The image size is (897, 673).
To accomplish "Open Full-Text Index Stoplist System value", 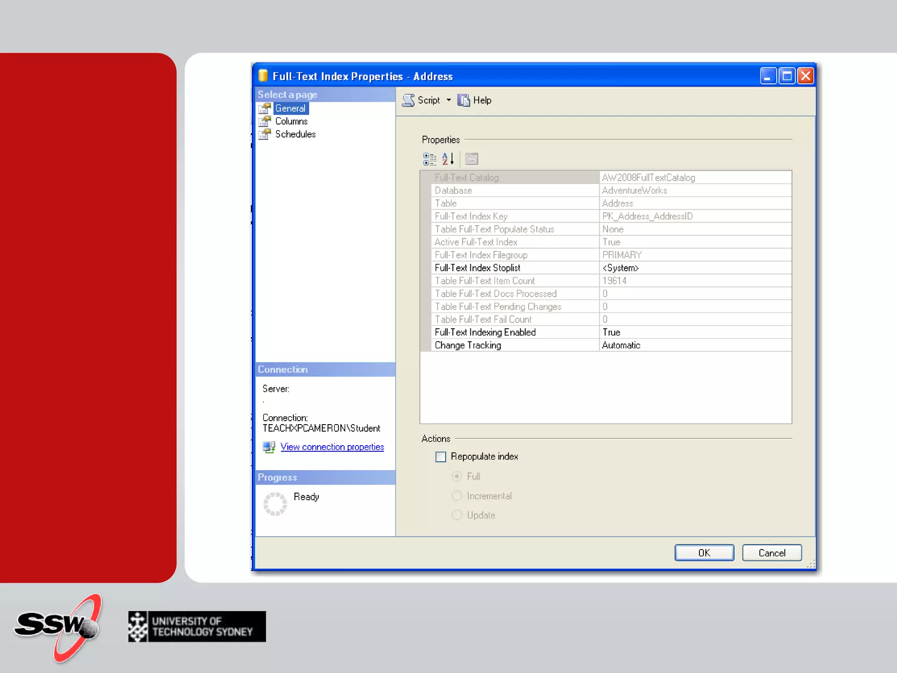I will (x=695, y=268).
